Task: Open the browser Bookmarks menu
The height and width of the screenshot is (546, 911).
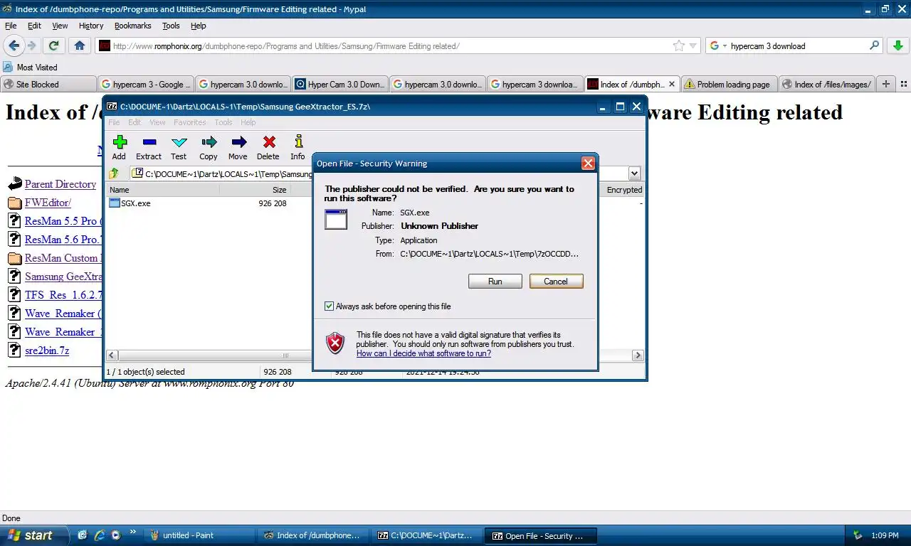Action: click(x=132, y=26)
